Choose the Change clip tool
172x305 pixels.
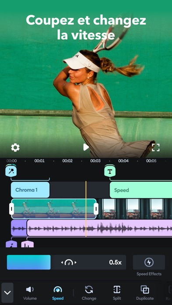coord(89,293)
